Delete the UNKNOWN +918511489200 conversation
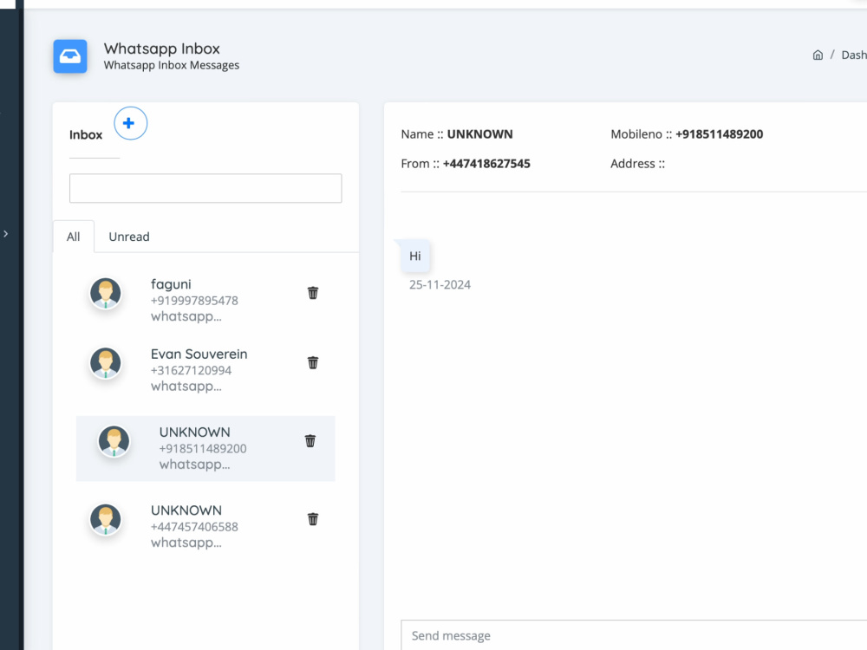This screenshot has width=867, height=650. pos(310,440)
